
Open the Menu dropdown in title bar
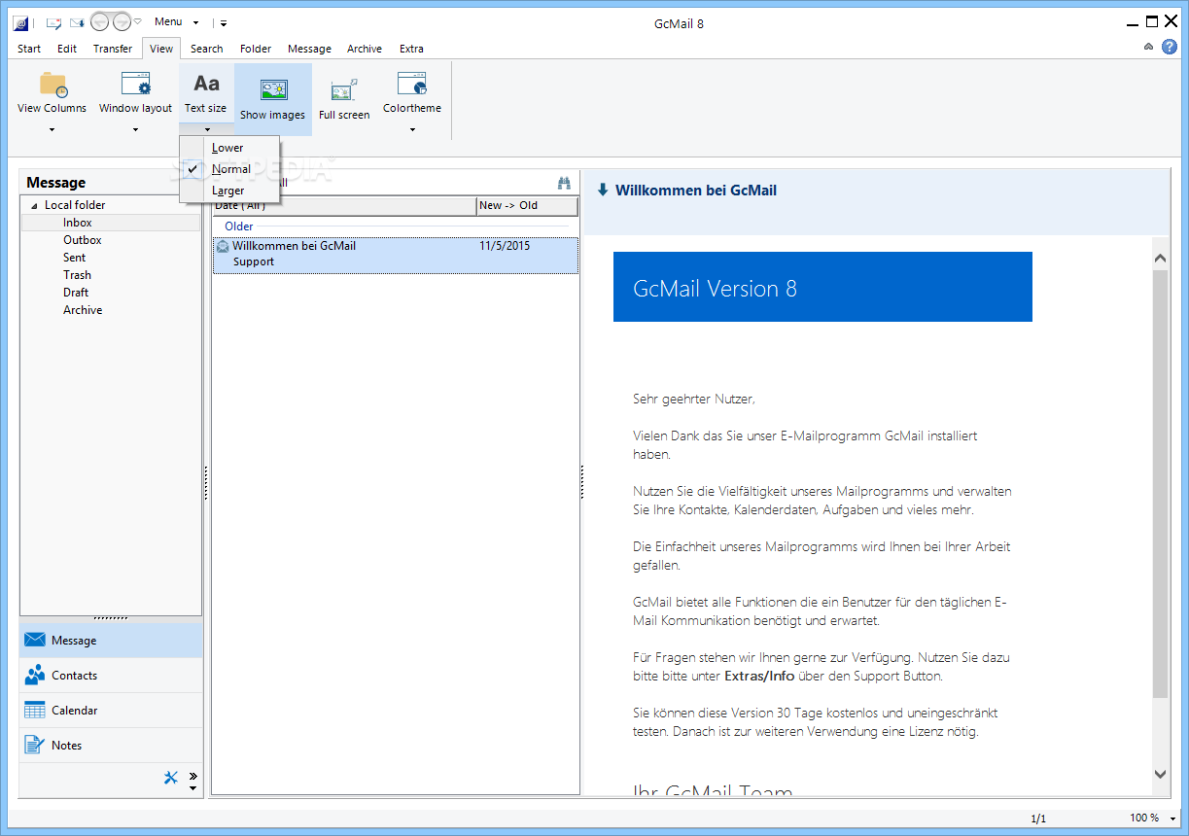click(x=176, y=21)
